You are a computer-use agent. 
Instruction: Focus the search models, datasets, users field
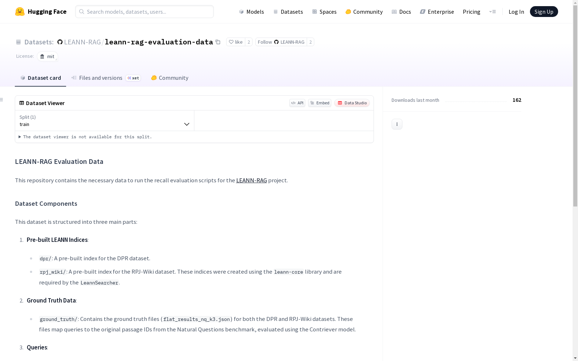pyautogui.click(x=144, y=12)
